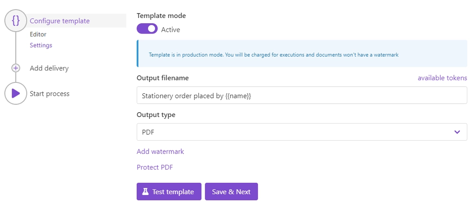Click the Output type heading
The height and width of the screenshot is (206, 473).
coord(156,115)
